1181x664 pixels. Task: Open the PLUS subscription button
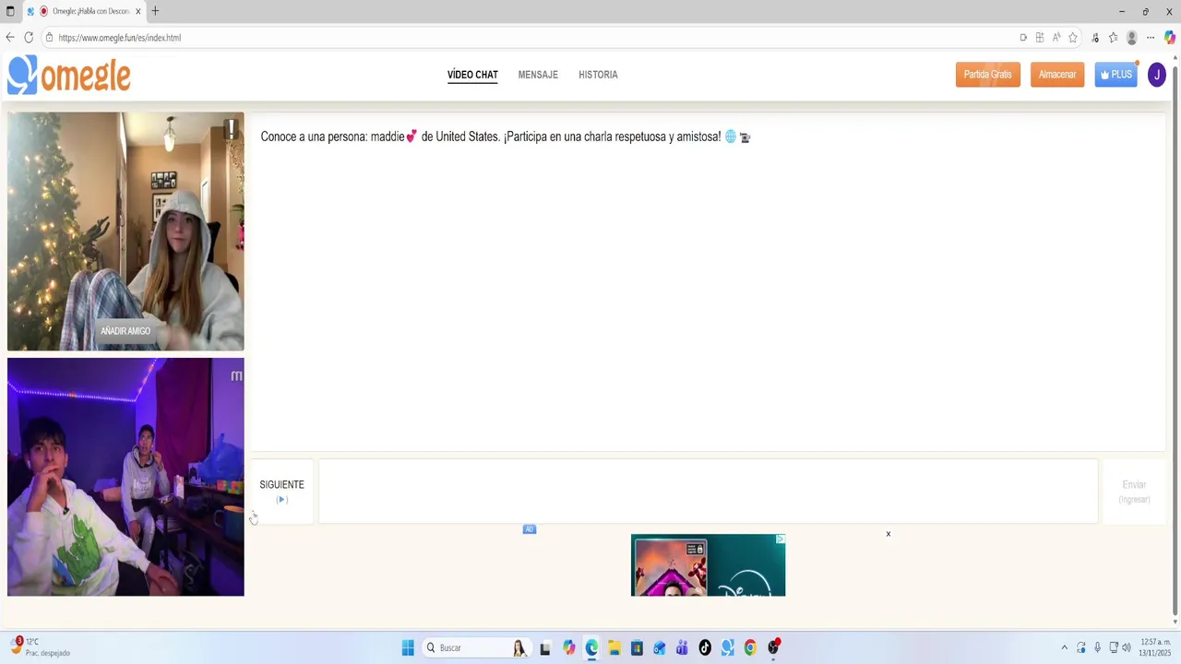coord(1116,75)
